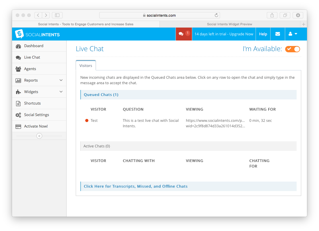Click the Live Chat page heading
Image resolution: width=319 pixels, height=231 pixels.
(90, 49)
